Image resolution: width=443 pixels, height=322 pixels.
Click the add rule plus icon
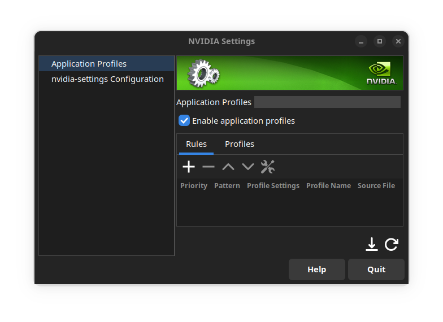click(189, 167)
